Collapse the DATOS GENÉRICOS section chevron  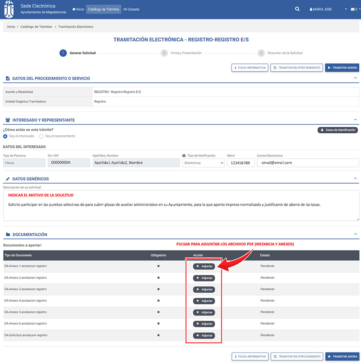tap(355, 178)
